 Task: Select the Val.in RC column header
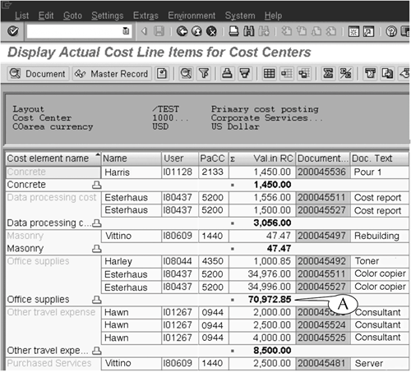click(262, 158)
